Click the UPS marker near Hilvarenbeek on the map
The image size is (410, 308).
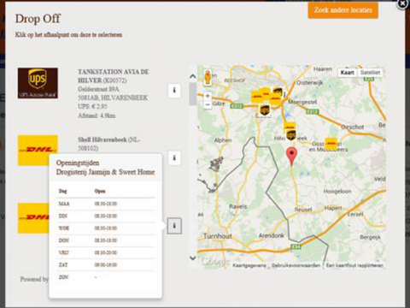pyautogui.click(x=291, y=135)
